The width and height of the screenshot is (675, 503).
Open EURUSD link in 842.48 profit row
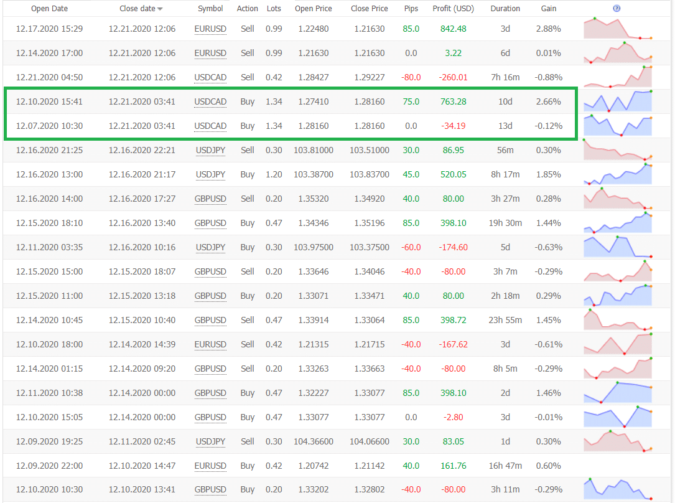point(210,29)
